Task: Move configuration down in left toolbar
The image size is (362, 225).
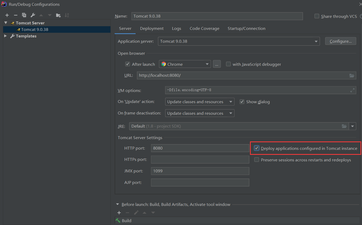Action: (49, 15)
